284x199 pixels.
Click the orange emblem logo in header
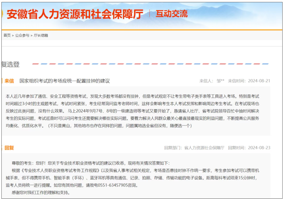click(x=2, y=14)
